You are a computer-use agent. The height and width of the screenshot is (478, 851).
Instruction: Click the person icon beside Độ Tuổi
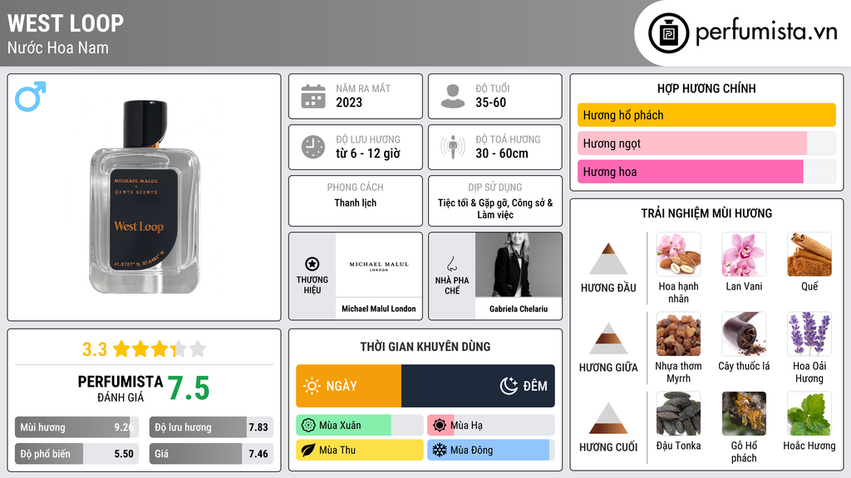(453, 96)
